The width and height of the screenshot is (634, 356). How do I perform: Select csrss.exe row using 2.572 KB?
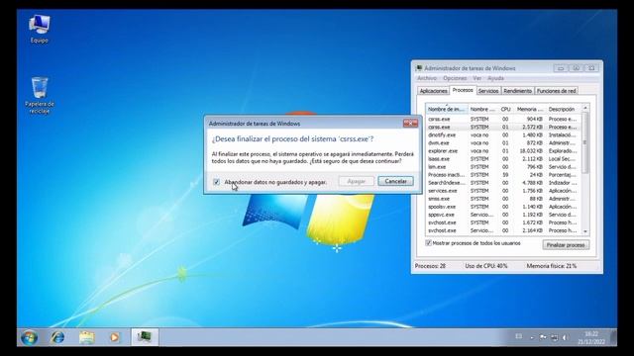coord(503,128)
